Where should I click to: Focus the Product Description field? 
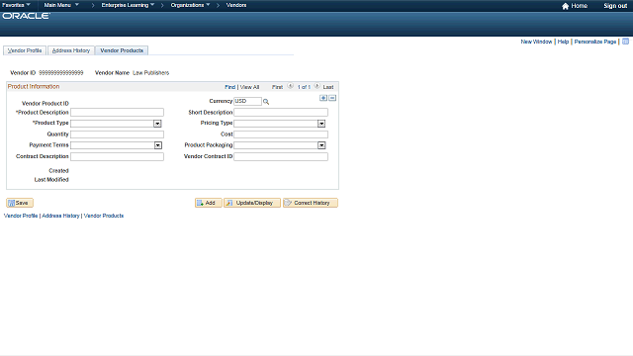tap(117, 112)
